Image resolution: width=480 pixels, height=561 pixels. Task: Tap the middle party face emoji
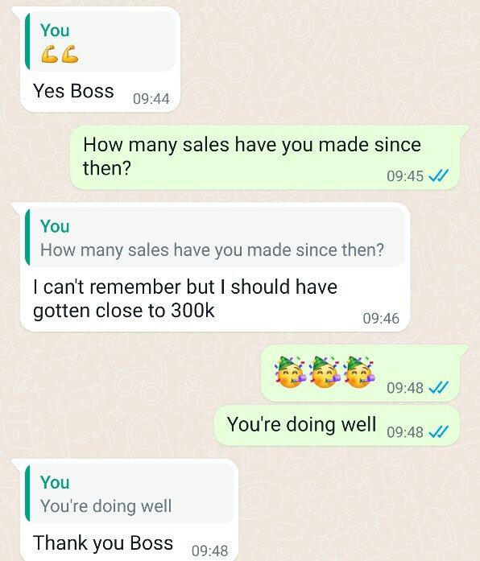pos(325,373)
